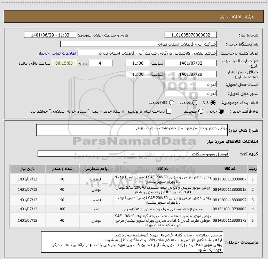The height and width of the screenshot is (259, 268).
Task: Click the ردیف column header
Action: pos(253,169)
